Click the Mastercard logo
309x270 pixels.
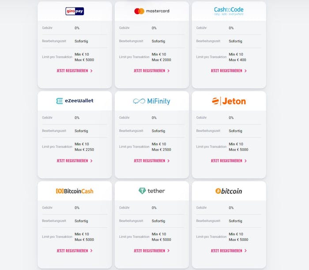[151, 11]
